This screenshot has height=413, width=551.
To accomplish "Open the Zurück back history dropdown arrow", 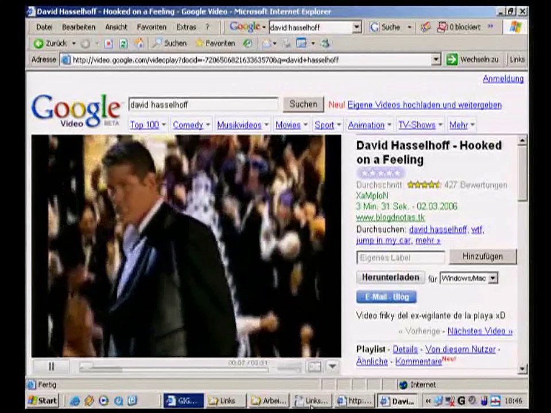I will tap(74, 44).
